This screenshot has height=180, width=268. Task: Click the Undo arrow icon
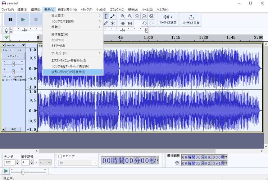tap(144, 23)
